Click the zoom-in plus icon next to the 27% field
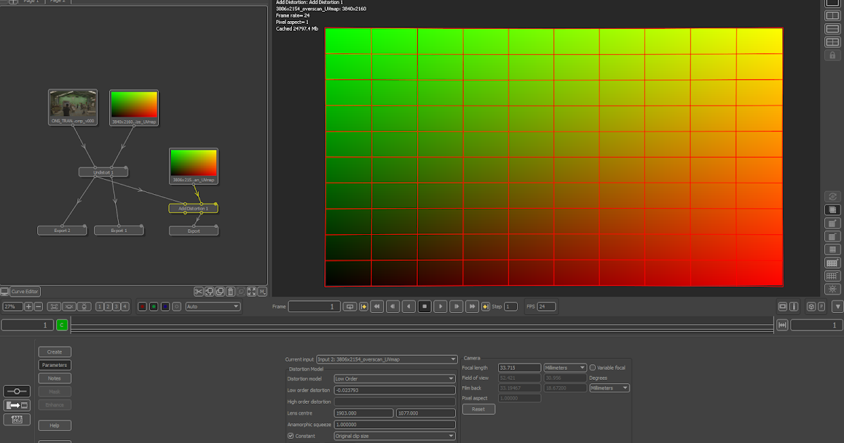Screen dimensions: 844x443 [x=29, y=306]
